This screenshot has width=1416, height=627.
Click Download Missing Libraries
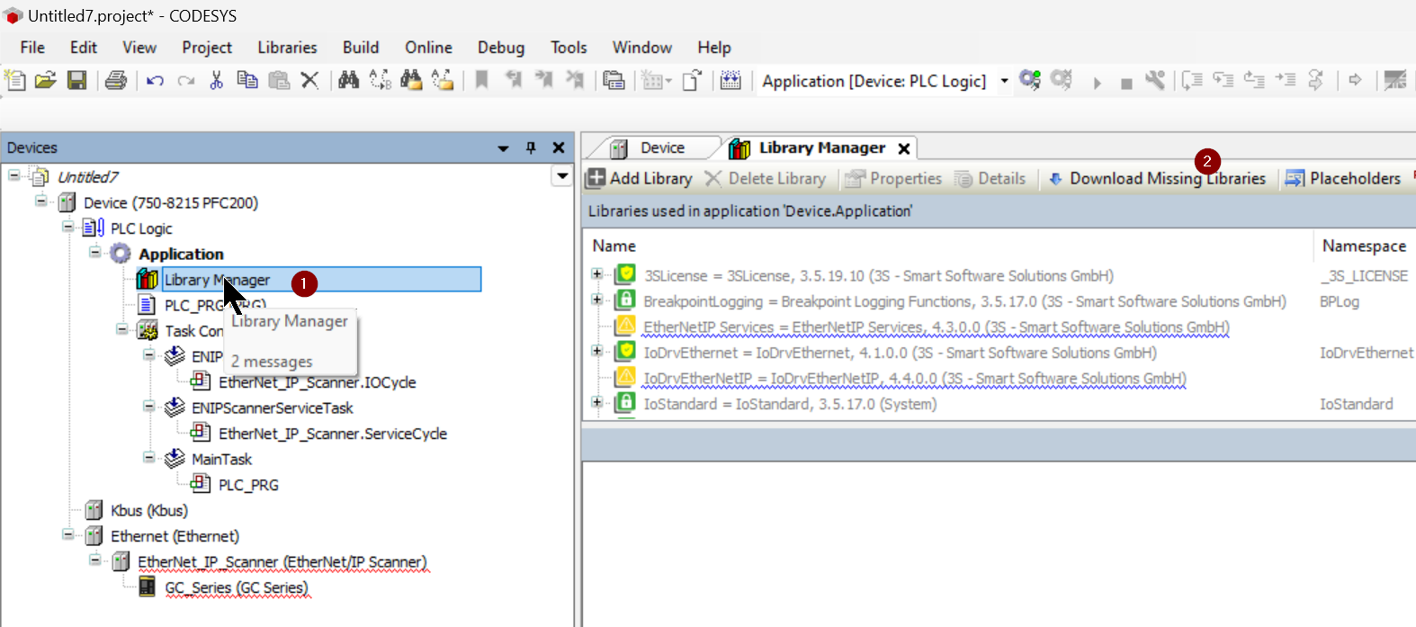click(1157, 178)
